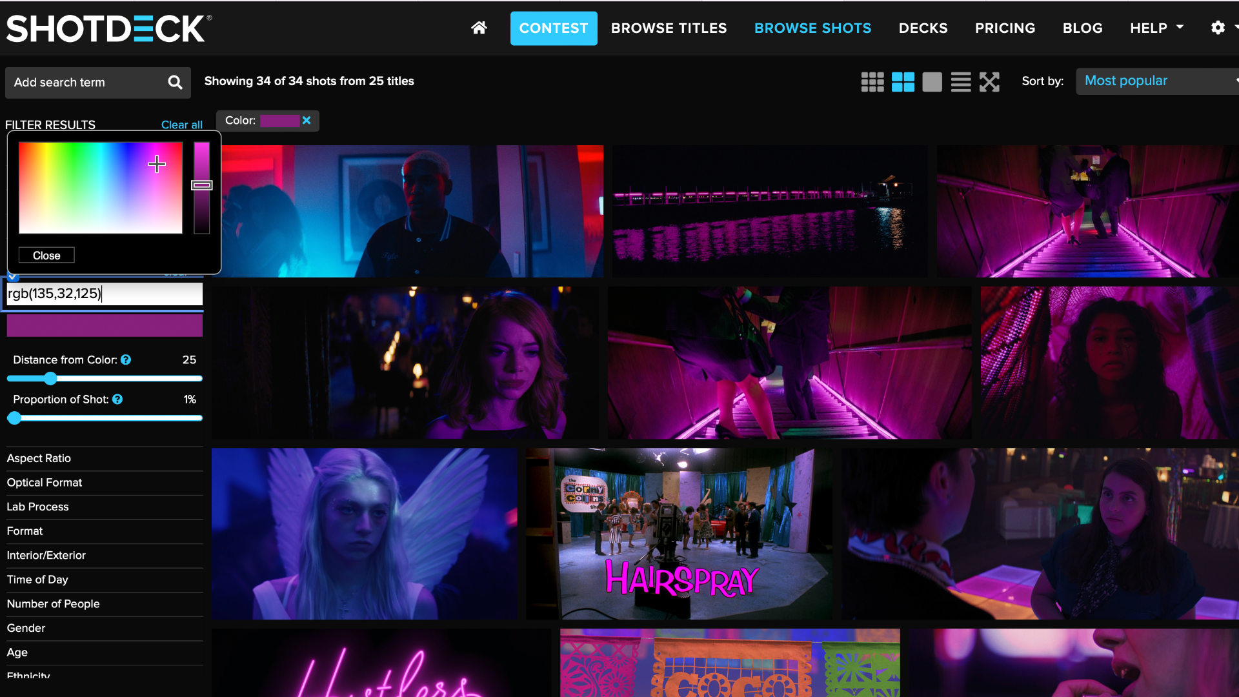
Task: Click the home icon in navigation
Action: tap(479, 27)
